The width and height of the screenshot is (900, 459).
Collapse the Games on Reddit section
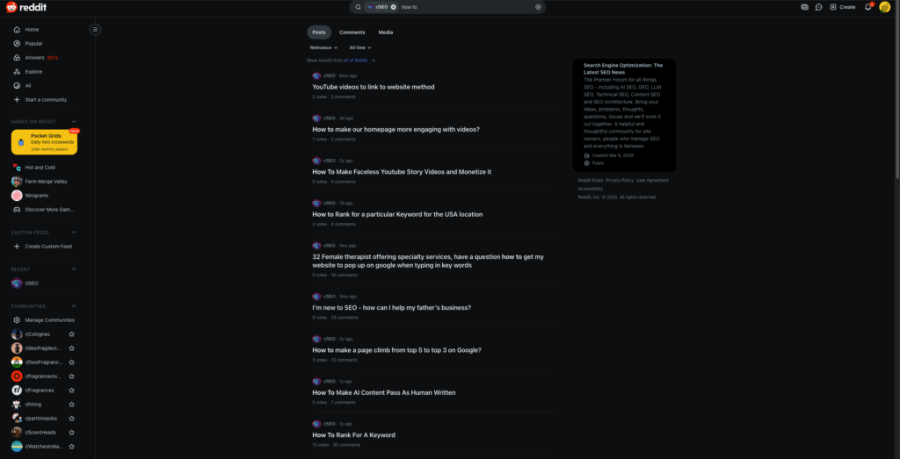(74, 121)
